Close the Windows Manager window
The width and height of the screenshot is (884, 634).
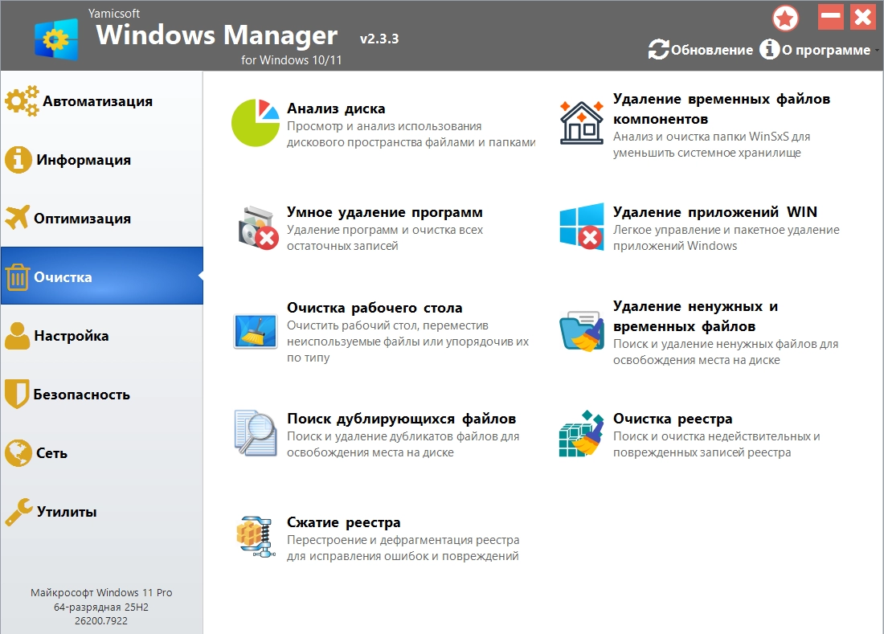(862, 17)
